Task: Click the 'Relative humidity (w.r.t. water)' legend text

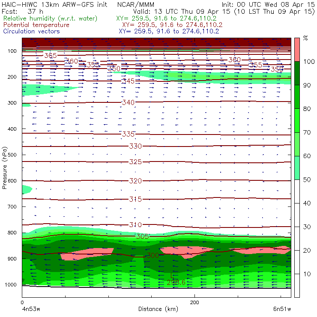Action: (51, 18)
